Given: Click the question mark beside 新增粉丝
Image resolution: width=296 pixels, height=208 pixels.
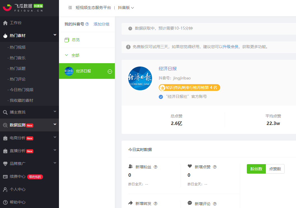Looking at the screenshot, I should tap(156, 167).
